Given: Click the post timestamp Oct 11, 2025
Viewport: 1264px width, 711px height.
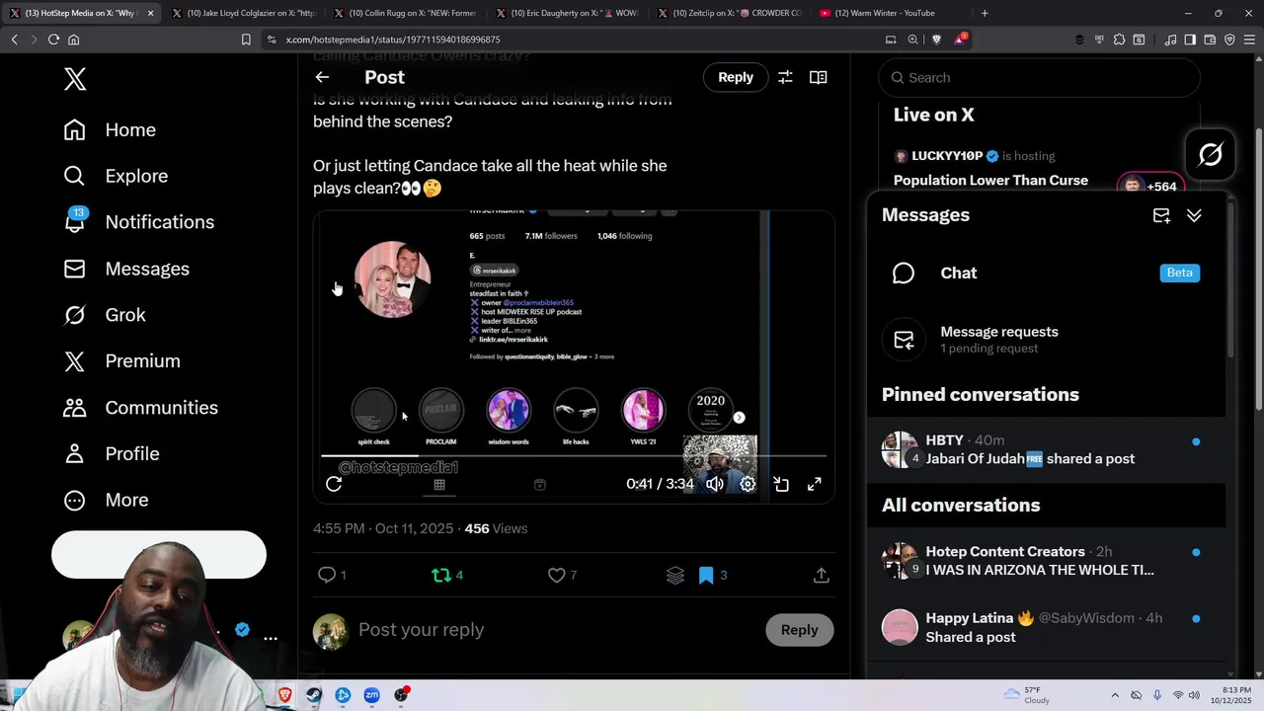Looking at the screenshot, I should pyautogui.click(x=383, y=528).
